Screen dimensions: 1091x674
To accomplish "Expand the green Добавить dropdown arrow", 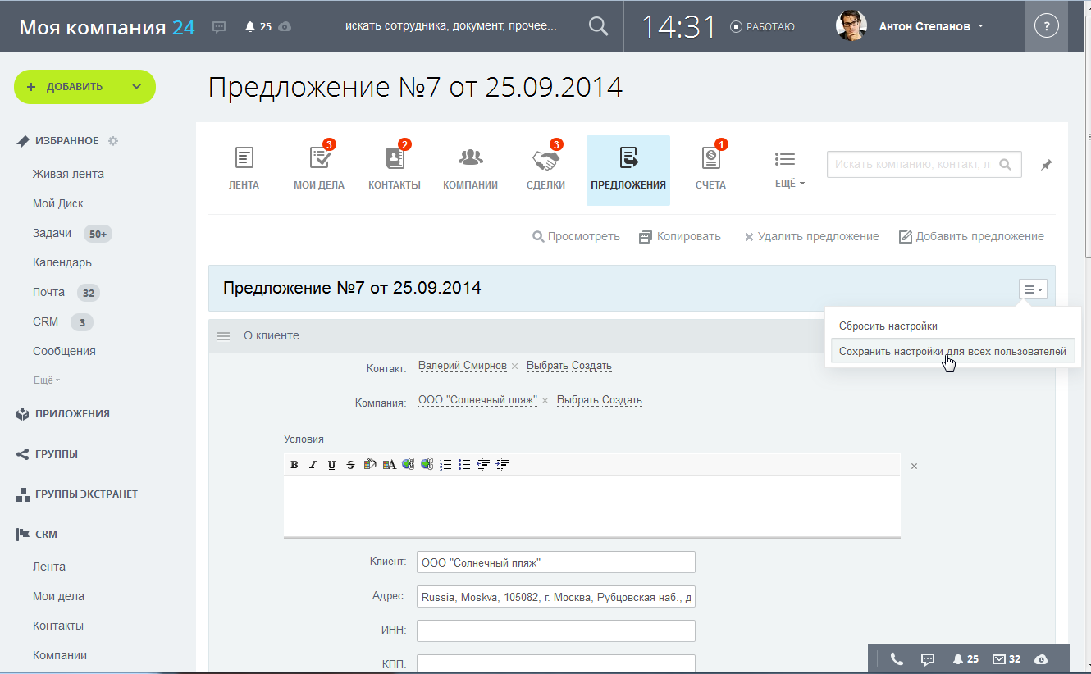I will tap(136, 87).
